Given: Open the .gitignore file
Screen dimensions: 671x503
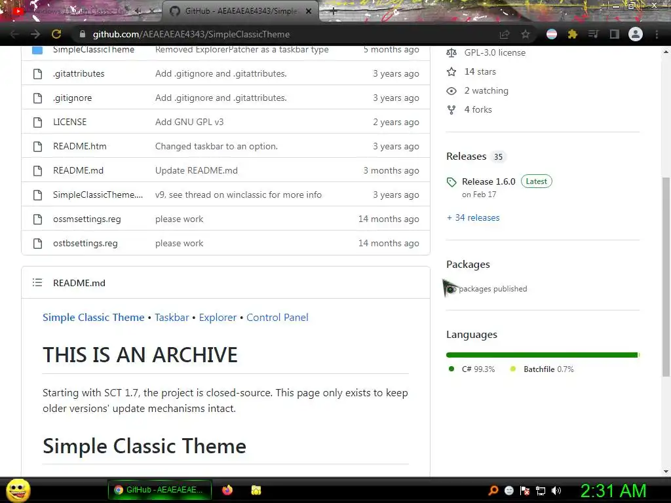Looking at the screenshot, I should (x=72, y=98).
